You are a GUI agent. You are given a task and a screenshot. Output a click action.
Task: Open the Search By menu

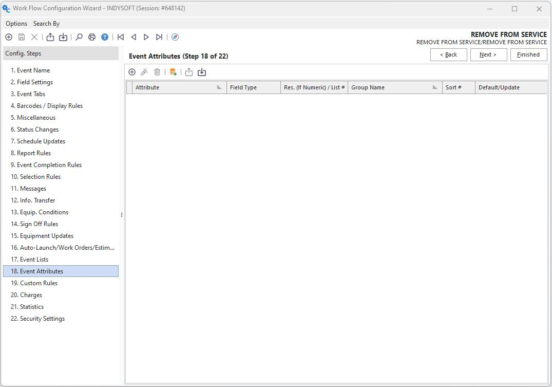click(x=46, y=24)
